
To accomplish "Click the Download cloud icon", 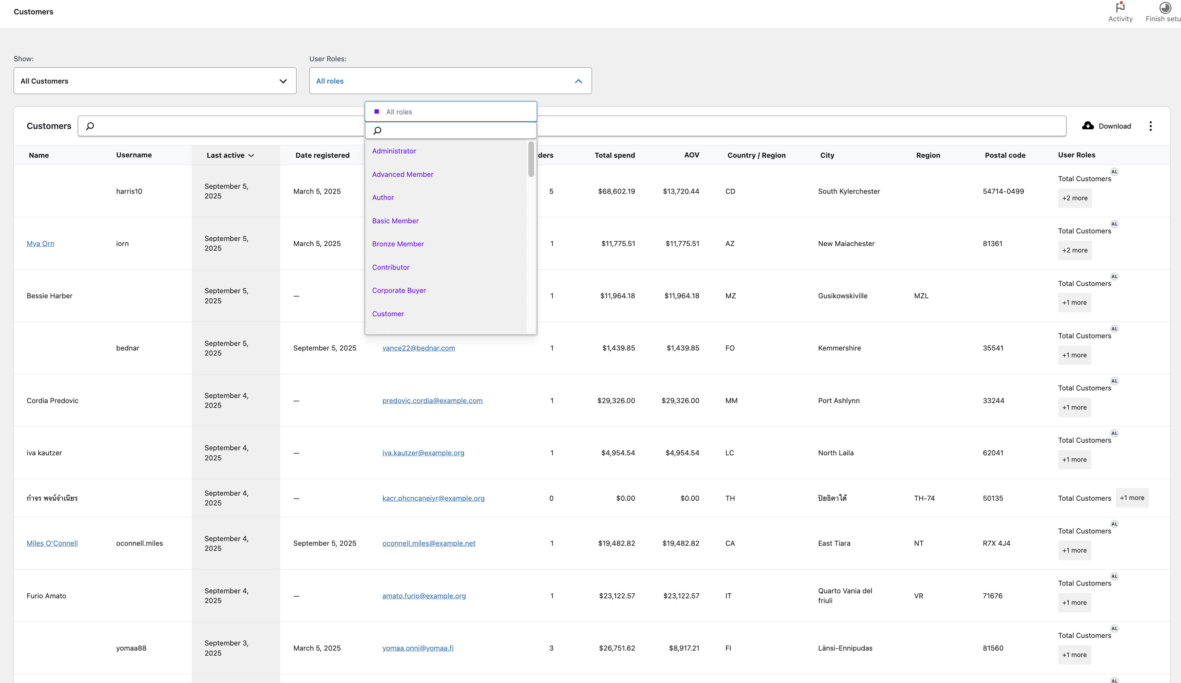I will pos(1088,126).
